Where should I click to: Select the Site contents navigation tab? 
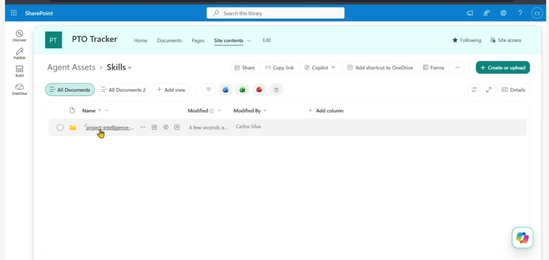coord(228,41)
